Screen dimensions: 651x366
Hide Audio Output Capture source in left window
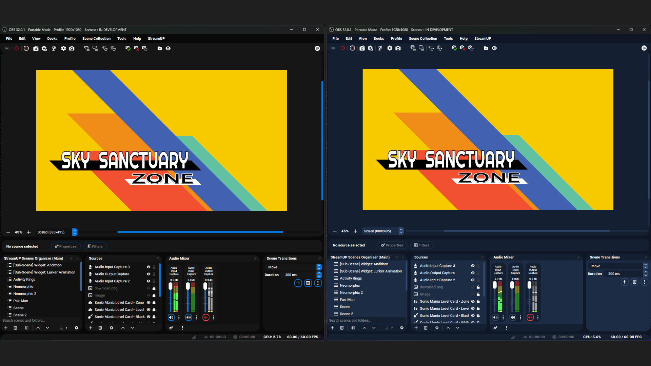[x=149, y=274]
